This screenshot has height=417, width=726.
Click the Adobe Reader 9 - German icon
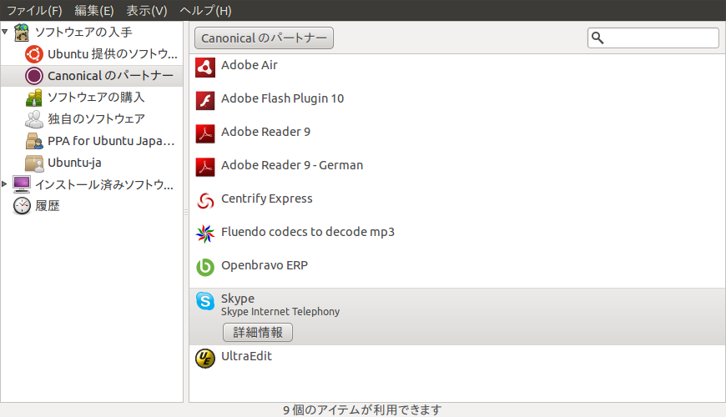coord(205,167)
